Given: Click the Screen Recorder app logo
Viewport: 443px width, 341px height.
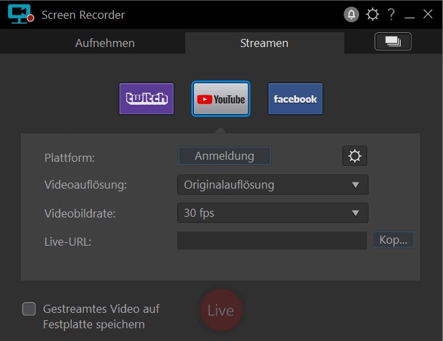Looking at the screenshot, I should click(21, 14).
